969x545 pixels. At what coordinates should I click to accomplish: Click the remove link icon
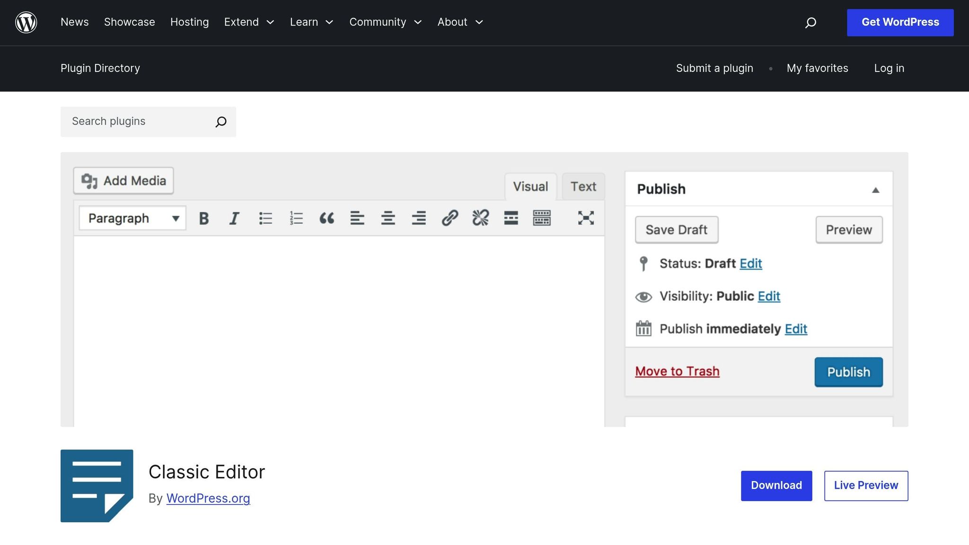[x=480, y=218]
